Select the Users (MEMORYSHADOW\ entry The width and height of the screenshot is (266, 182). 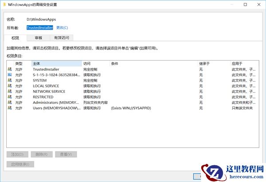133,108
